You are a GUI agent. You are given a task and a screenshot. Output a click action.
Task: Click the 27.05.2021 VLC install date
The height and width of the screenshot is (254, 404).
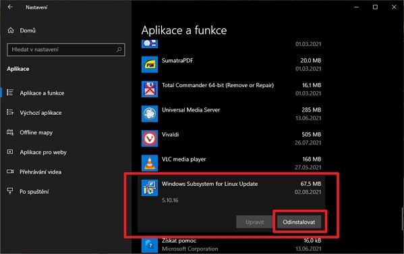(308, 168)
